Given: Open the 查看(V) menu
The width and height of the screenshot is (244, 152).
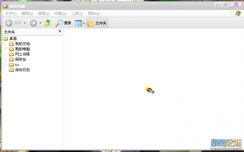Looking at the screenshot, I should point(44,14).
